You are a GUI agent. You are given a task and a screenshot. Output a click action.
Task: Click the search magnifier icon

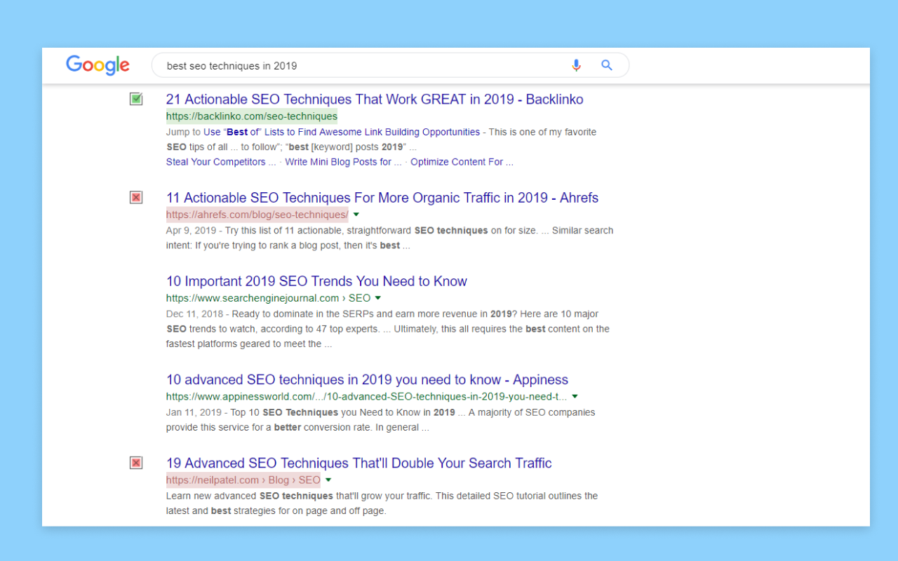(607, 65)
